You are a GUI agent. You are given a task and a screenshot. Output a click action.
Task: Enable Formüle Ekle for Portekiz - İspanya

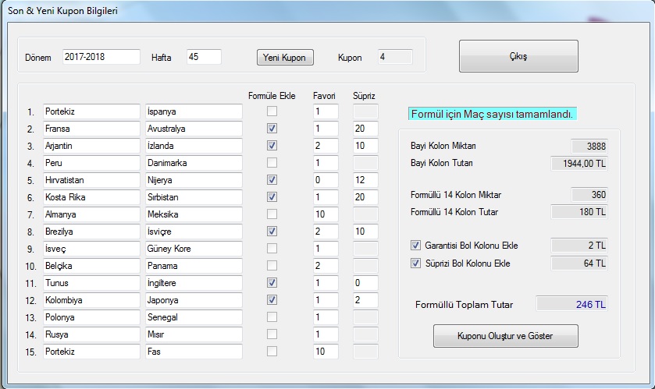point(272,111)
